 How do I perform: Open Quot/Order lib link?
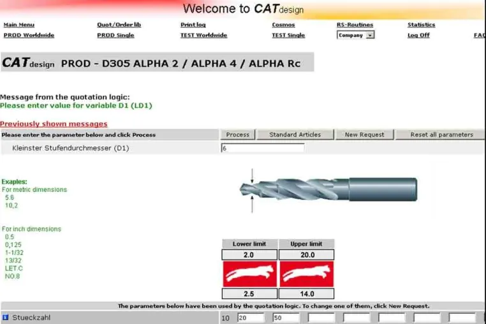[x=119, y=25]
